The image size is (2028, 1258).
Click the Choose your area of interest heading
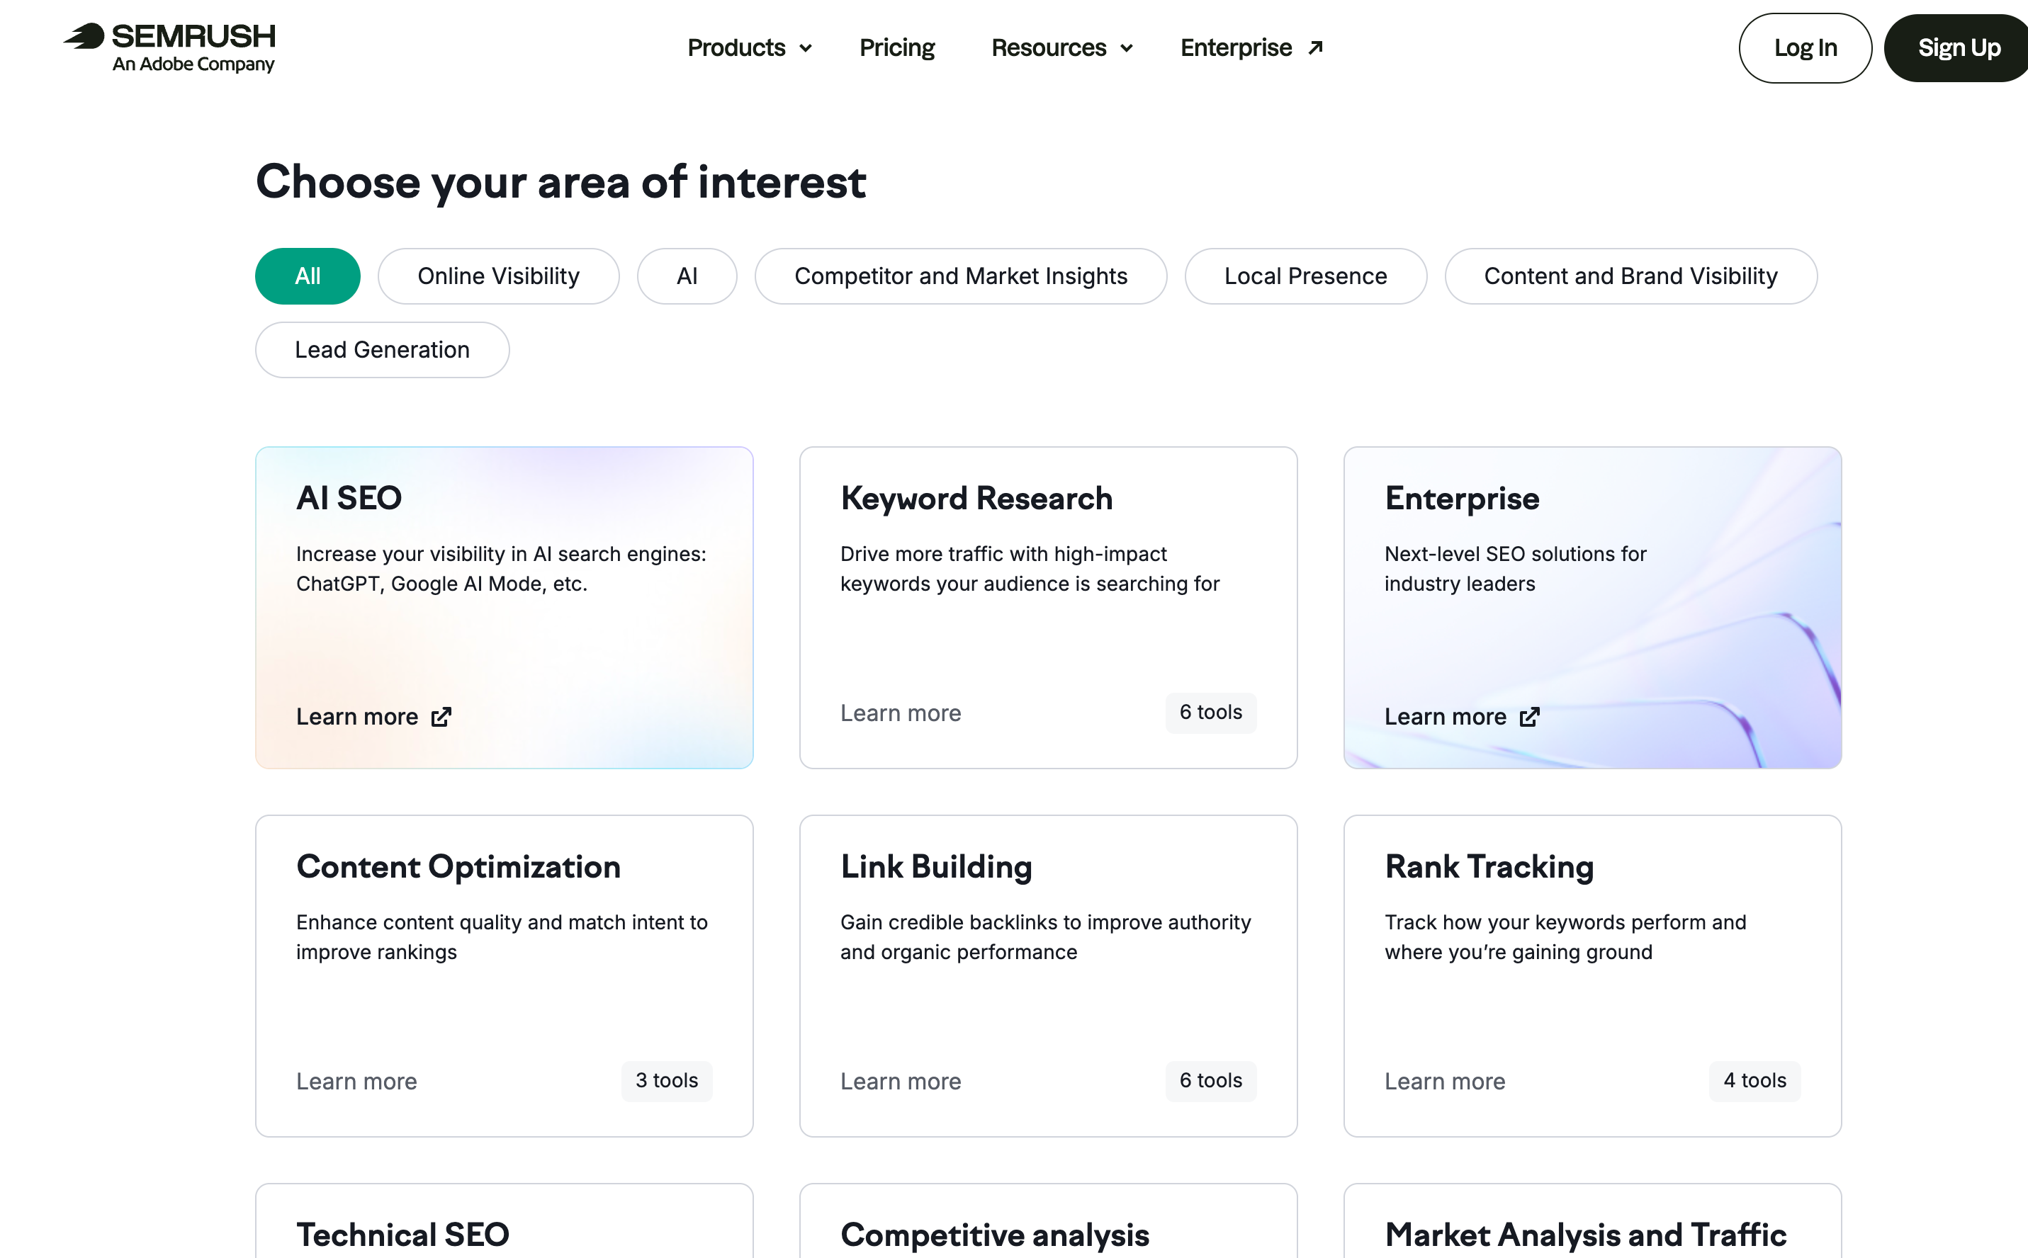pos(561,181)
